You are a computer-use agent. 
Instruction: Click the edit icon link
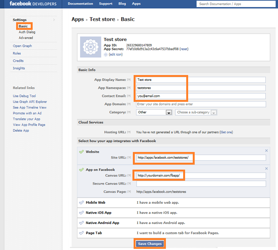116,54
